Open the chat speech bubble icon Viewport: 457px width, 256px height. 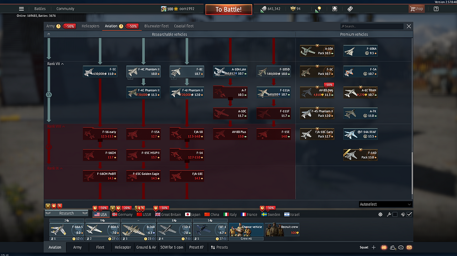[x=401, y=247]
